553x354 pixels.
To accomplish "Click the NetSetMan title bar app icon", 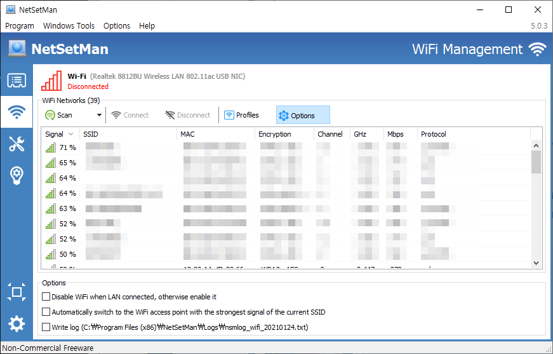I will [11, 10].
